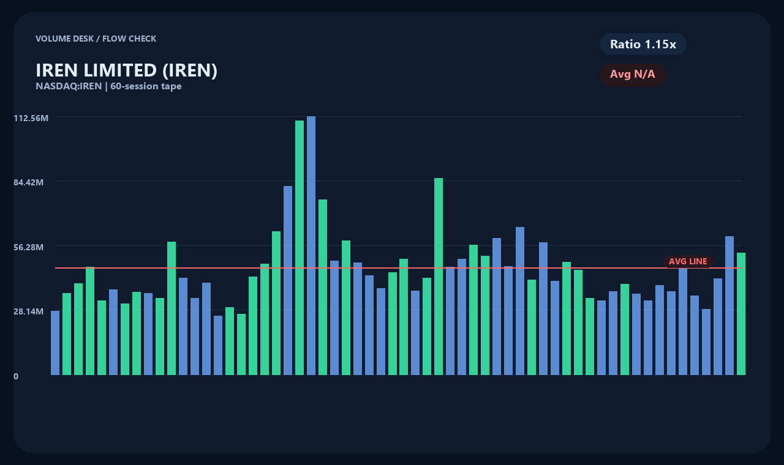Click the tallest green volume bar
The image size is (784, 465).
pyautogui.click(x=300, y=248)
